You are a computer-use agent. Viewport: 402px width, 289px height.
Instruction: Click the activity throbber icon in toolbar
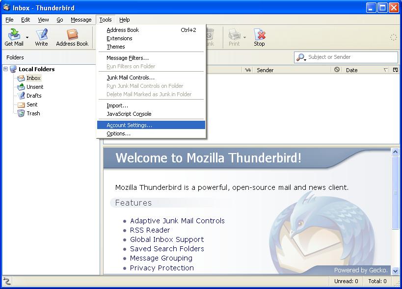[393, 37]
